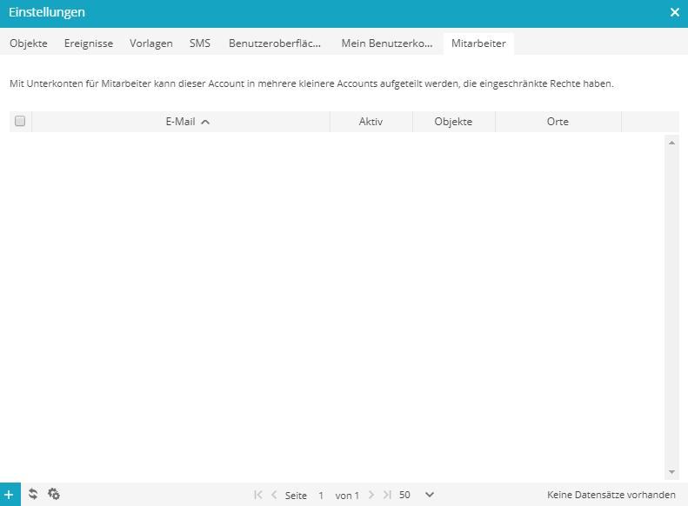Click the scrollbar down arrow
This screenshot has width=688, height=506.
[x=671, y=472]
